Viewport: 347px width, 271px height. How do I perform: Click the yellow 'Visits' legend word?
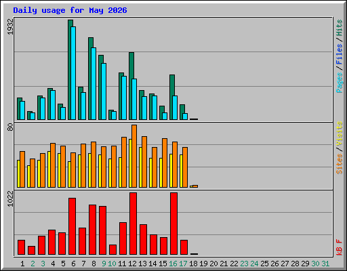coord(339,134)
